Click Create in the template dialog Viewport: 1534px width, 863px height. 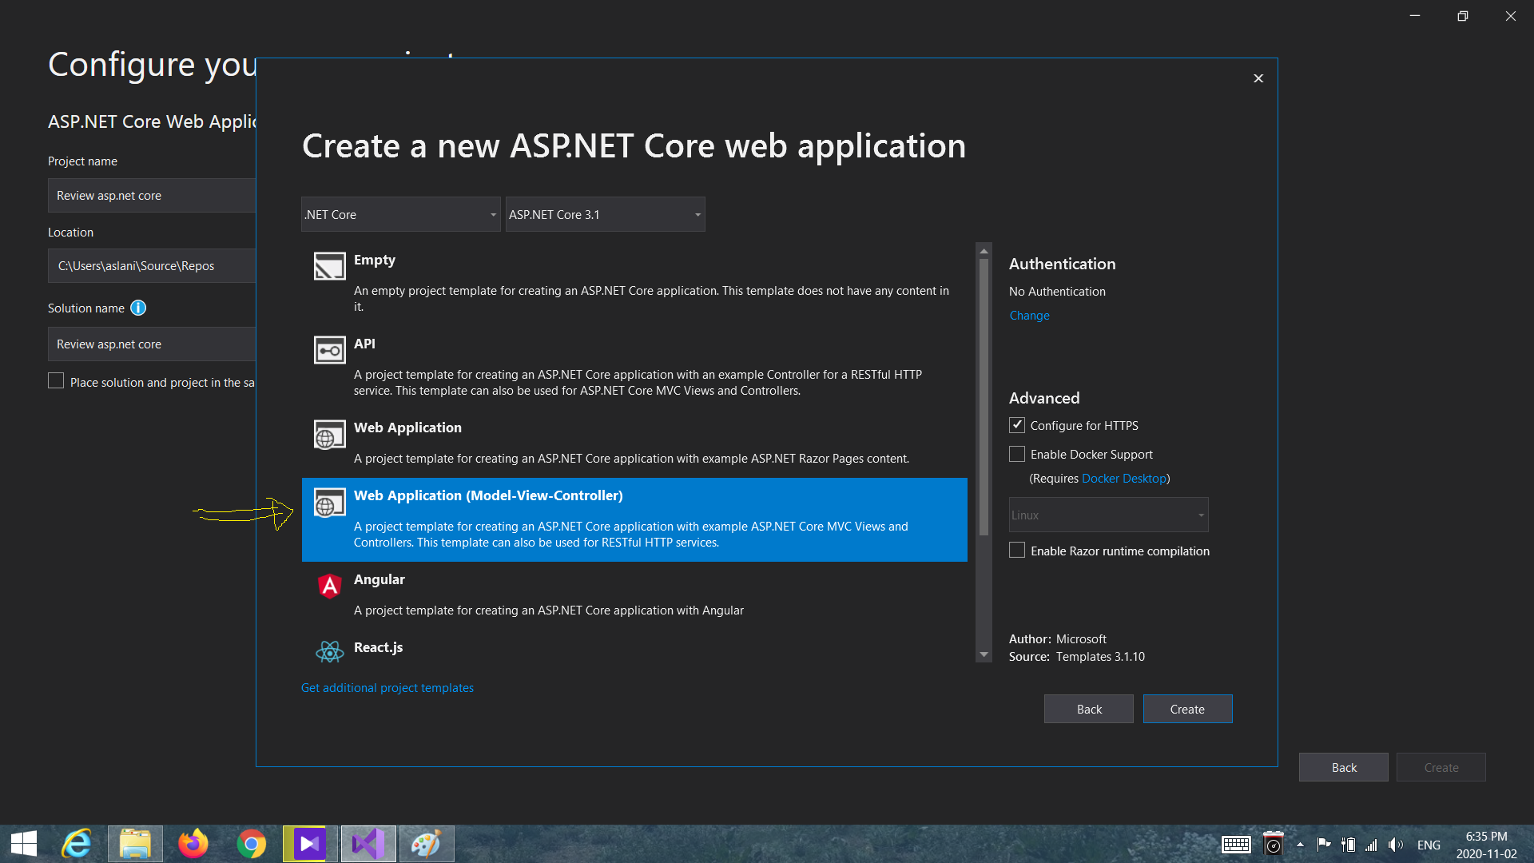point(1187,709)
